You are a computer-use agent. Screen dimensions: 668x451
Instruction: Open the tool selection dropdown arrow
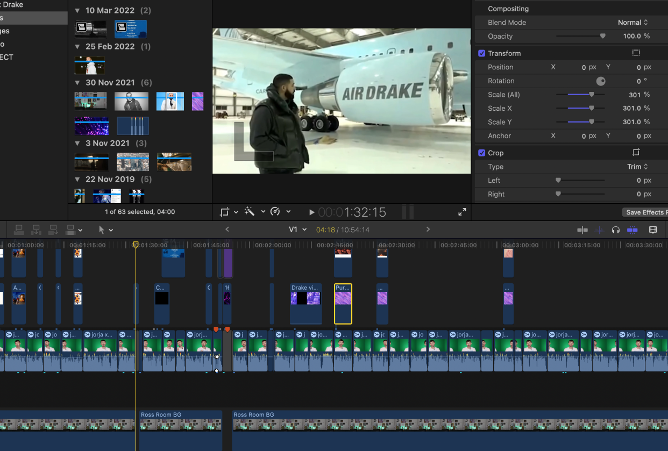click(111, 230)
